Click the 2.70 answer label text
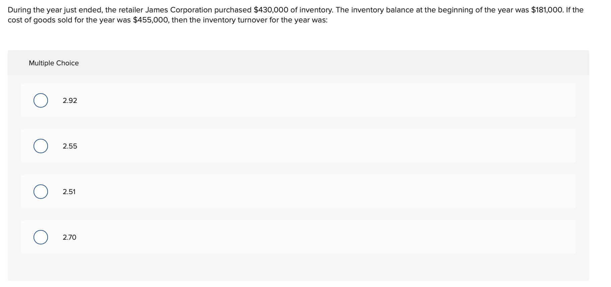This screenshot has width=611, height=287. tap(69, 237)
